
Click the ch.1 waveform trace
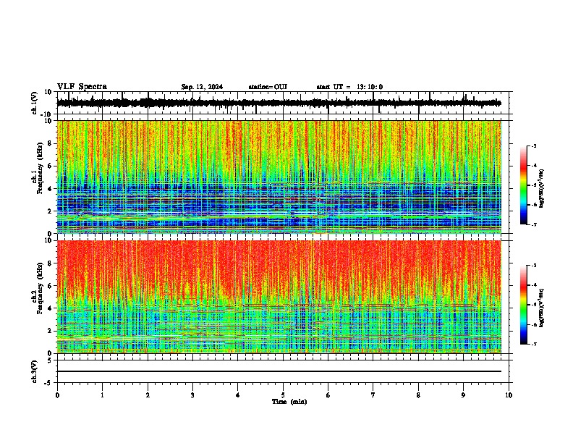tap(279, 103)
